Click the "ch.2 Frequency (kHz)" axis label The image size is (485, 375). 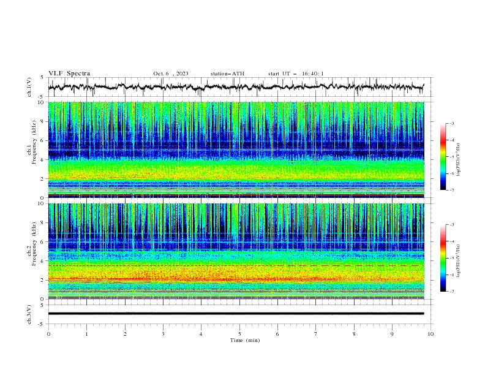click(32, 243)
